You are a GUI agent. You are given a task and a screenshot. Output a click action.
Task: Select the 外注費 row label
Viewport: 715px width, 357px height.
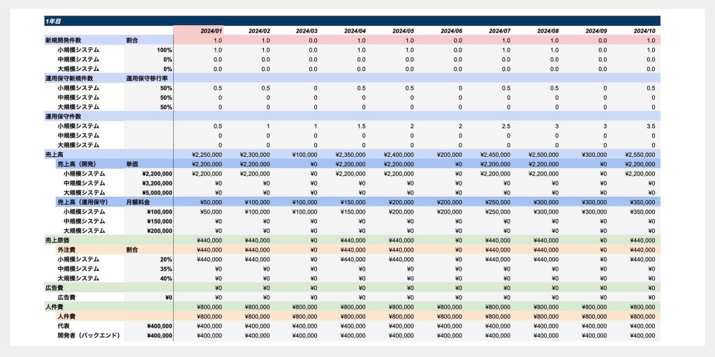(x=68, y=250)
